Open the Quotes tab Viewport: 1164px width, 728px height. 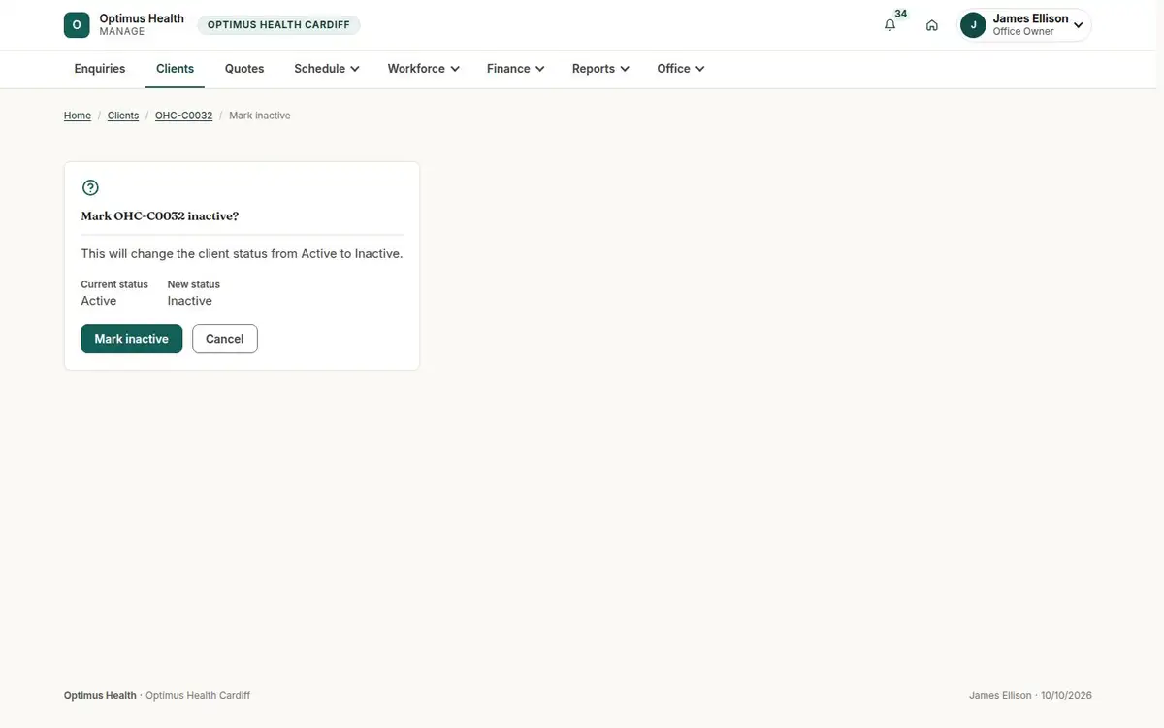click(244, 69)
